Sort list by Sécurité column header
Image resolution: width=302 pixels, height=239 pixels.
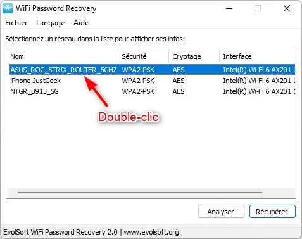[x=144, y=56]
